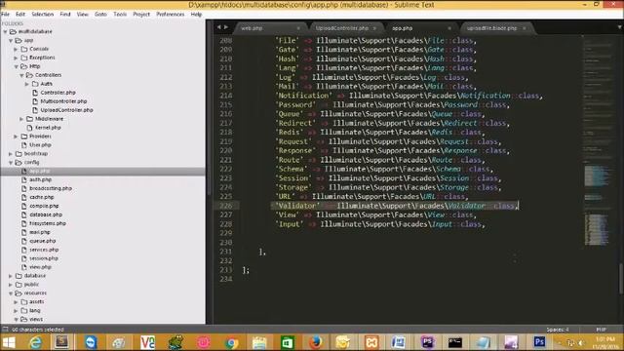Open Google Chrome from the taskbar
This screenshot has height=351, width=624.
tap(231, 342)
